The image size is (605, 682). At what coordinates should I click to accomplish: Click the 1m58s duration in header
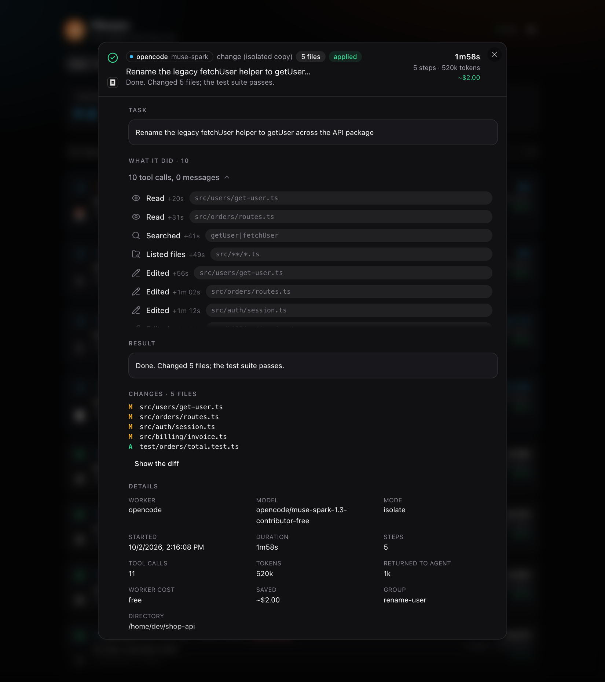467,57
